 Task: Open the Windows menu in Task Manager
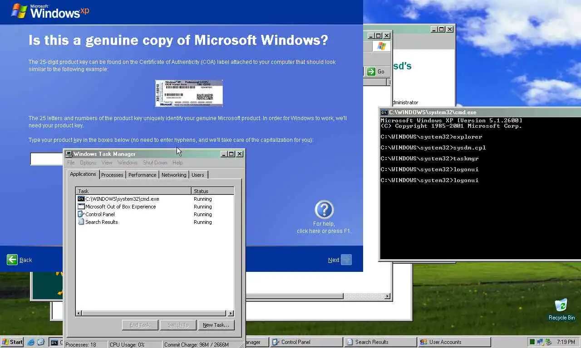128,163
